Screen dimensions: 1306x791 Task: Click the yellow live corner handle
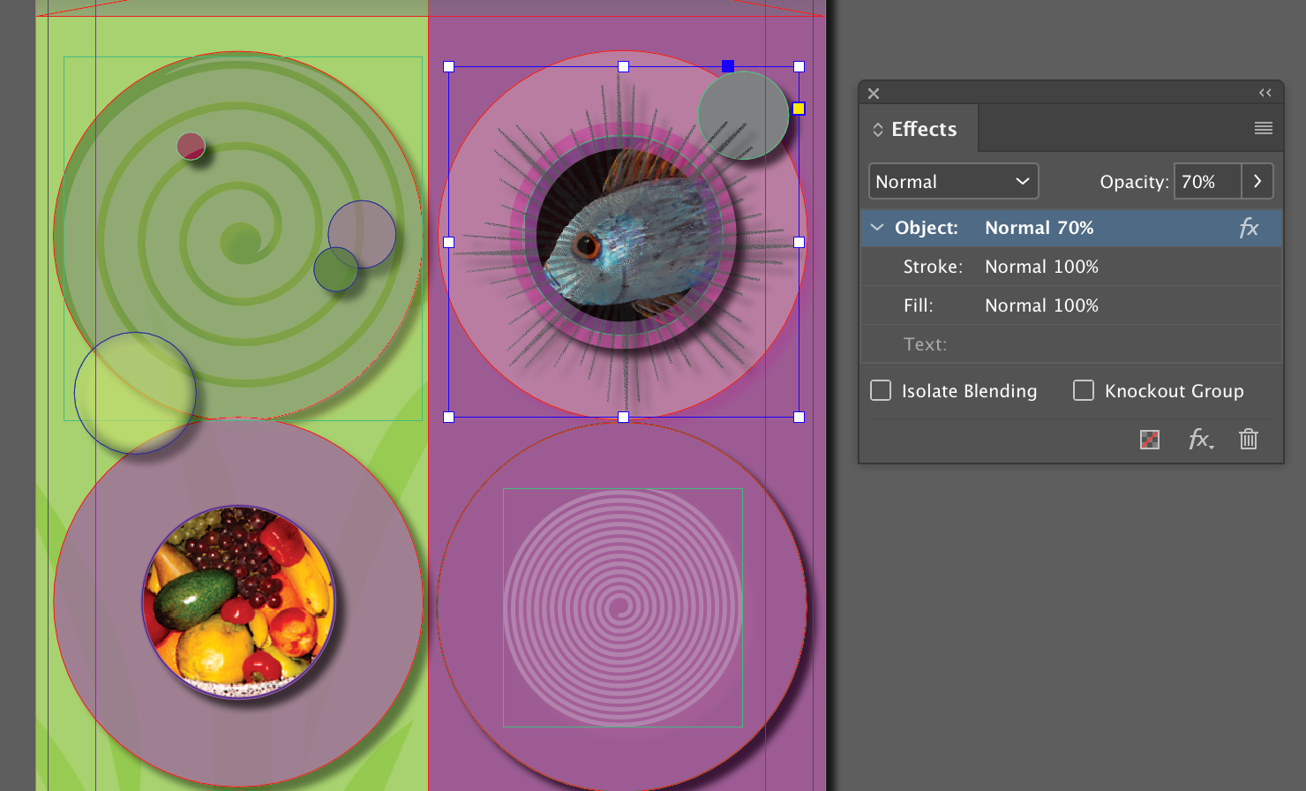tap(799, 109)
